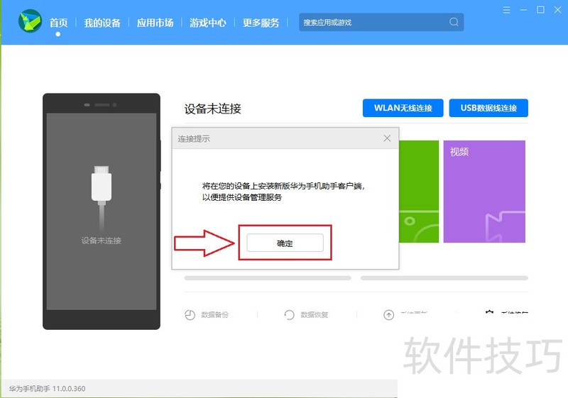568x398 pixels.
Task: Focus the 搜索应用或游戏 search field
Action: tap(373, 23)
